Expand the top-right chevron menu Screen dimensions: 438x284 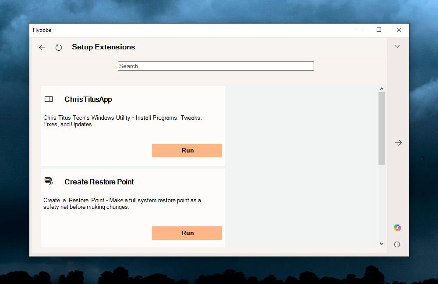point(397,46)
